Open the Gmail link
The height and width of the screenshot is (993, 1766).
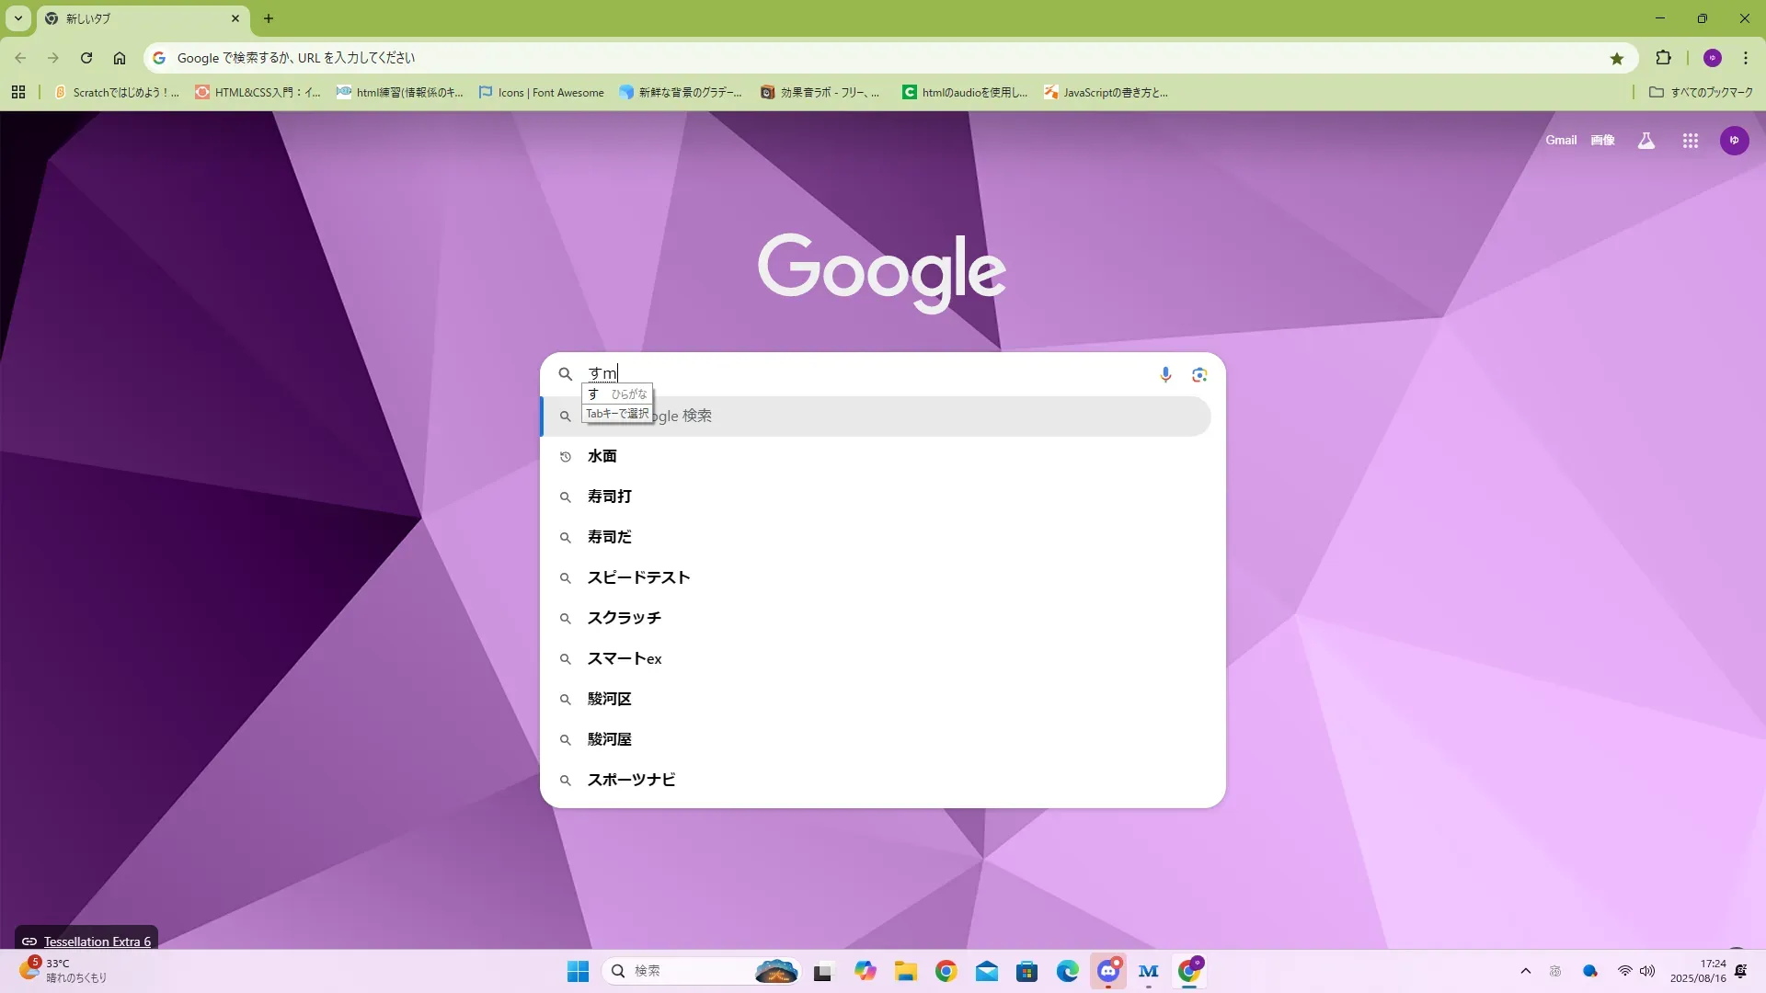point(1560,141)
